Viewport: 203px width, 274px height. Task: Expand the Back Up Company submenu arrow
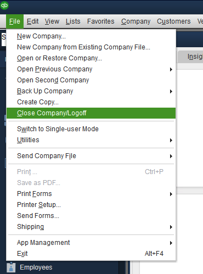[x=171, y=91]
